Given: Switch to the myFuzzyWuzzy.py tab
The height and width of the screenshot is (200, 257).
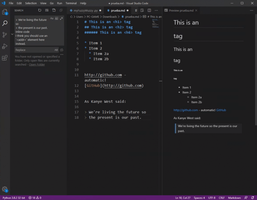Looking at the screenshot, I should point(85,10).
